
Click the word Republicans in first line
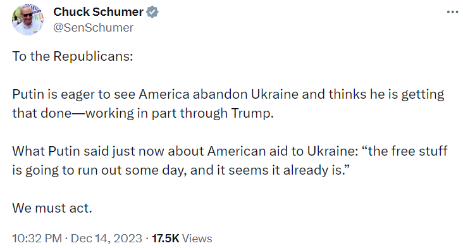tap(92, 56)
